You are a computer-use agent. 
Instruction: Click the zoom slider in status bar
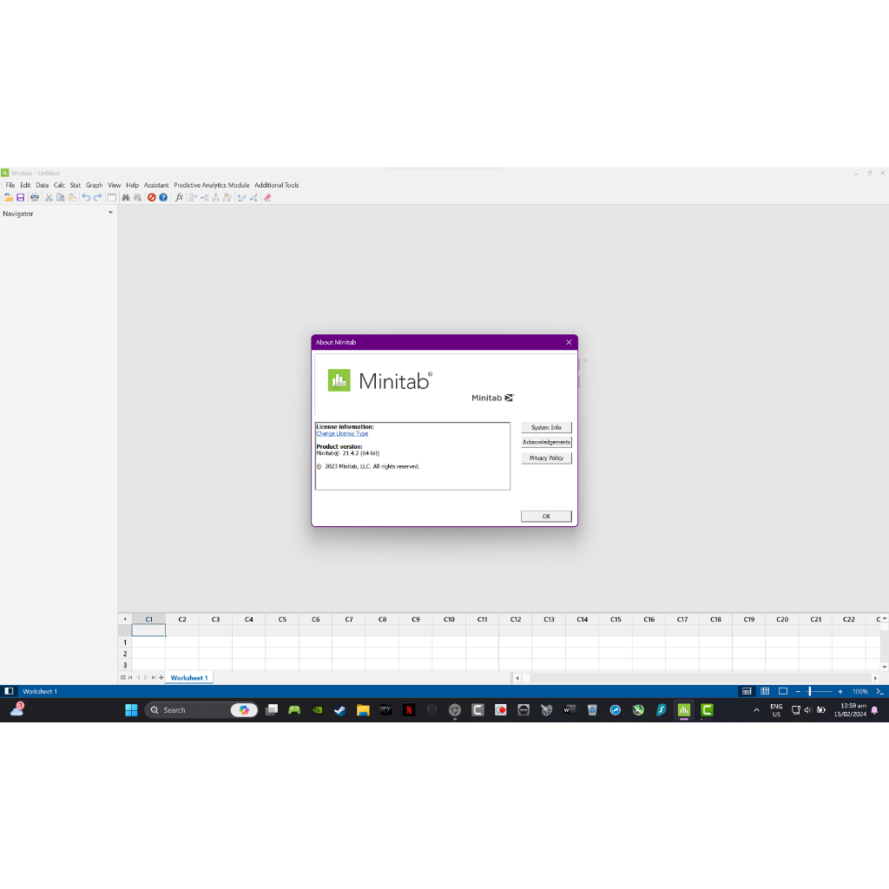809,691
